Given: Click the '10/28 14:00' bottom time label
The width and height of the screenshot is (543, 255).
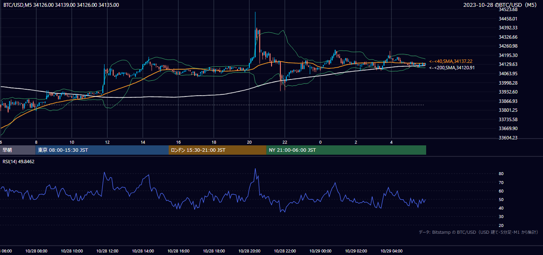Looking at the screenshot, I should pyautogui.click(x=143, y=251).
